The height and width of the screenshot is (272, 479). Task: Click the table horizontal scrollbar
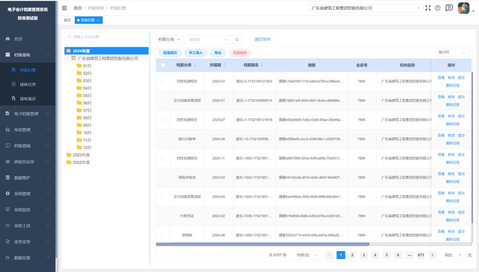click(x=263, y=245)
